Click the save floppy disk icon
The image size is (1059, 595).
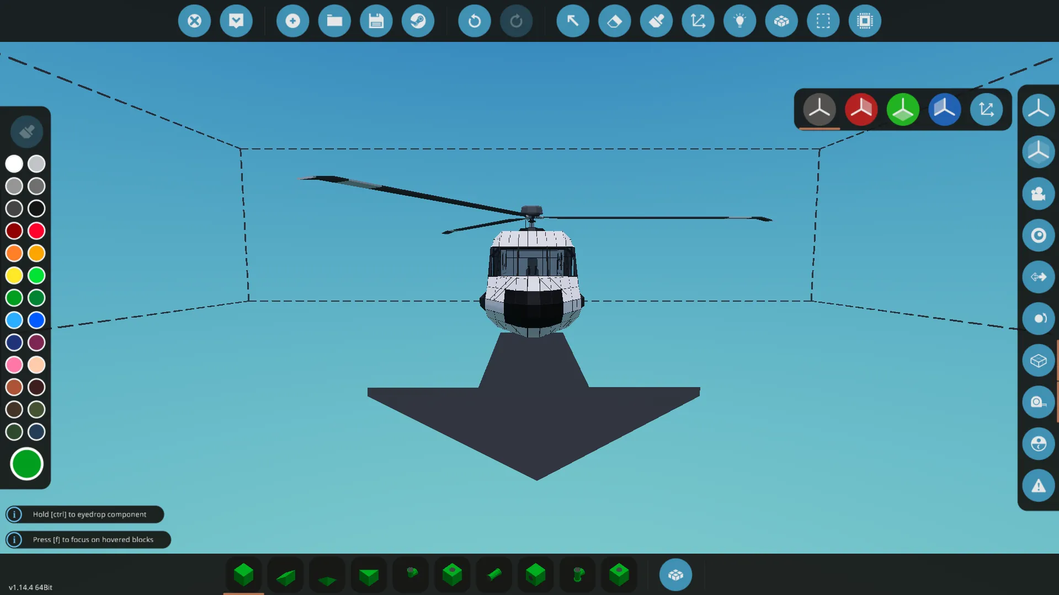376,21
